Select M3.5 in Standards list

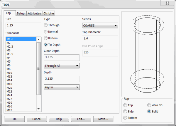(x=21, y=54)
